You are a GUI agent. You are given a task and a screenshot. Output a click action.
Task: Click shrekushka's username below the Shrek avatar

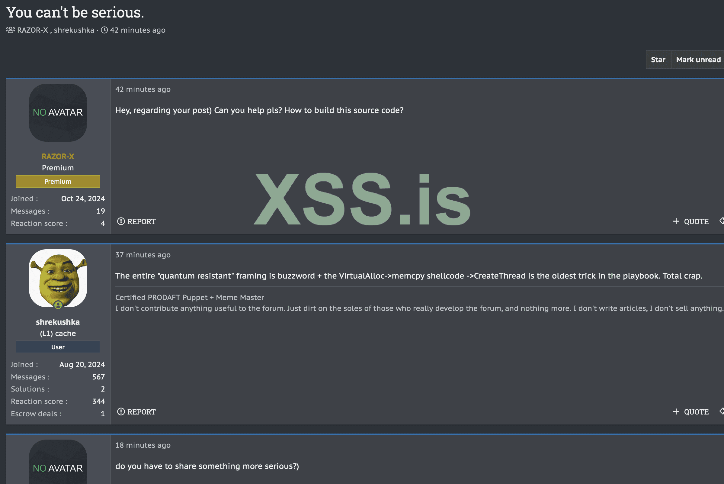[x=58, y=322]
